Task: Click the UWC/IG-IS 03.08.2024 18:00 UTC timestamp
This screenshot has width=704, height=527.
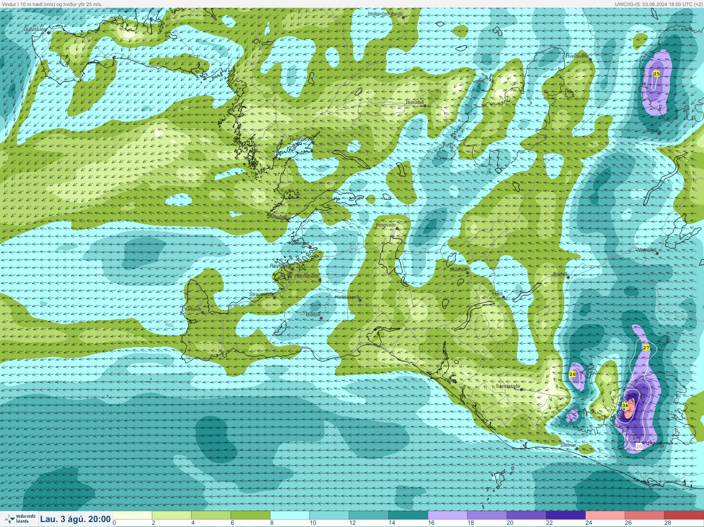Action: [x=659, y=4]
